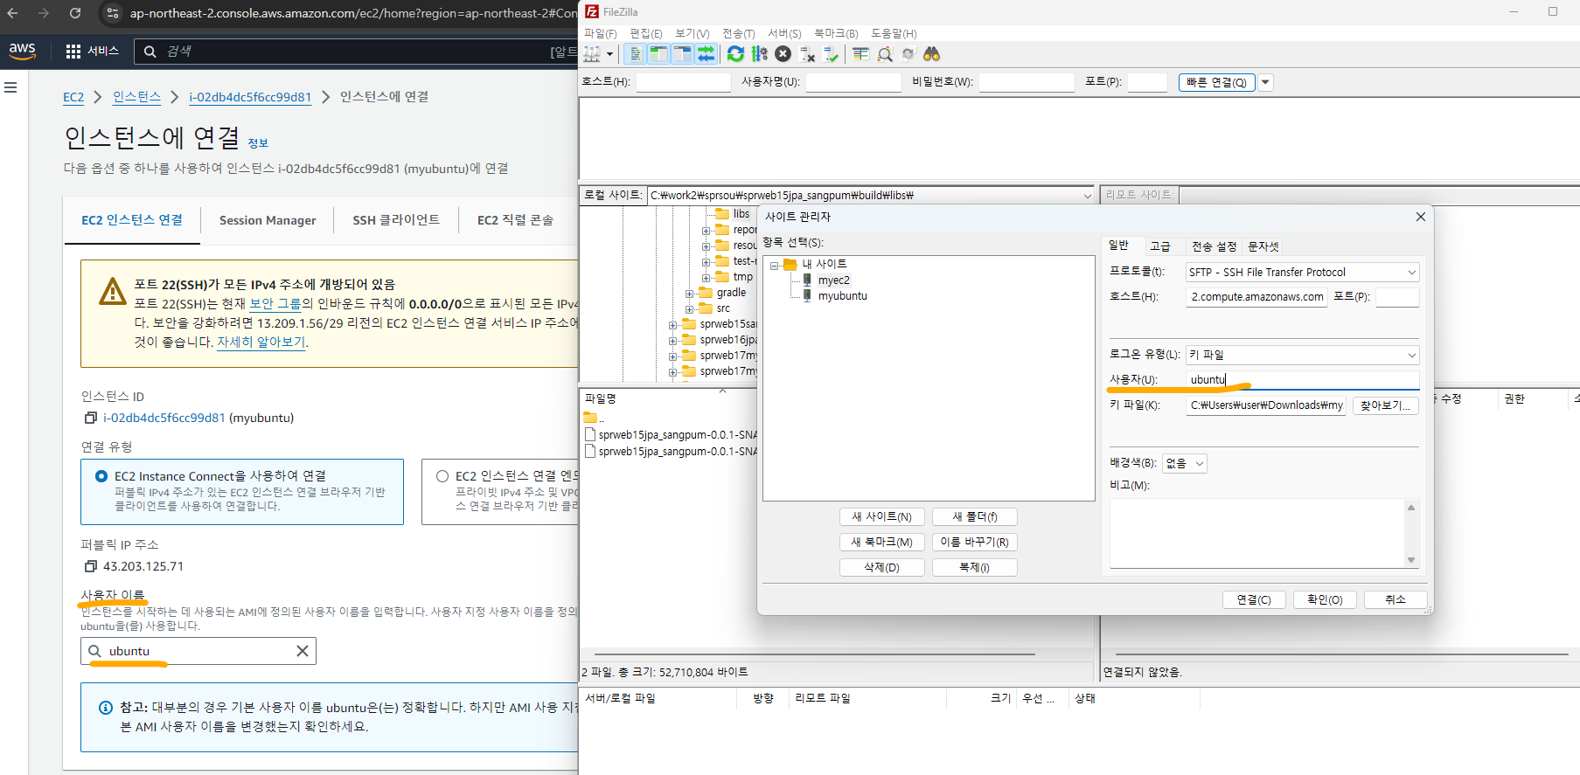Open the Transfer menu in FileZilla

[x=739, y=33]
